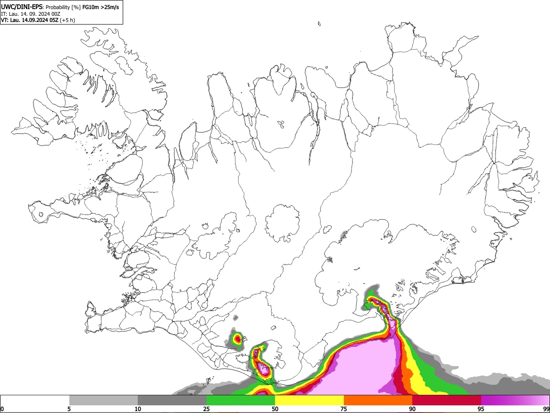The image size is (550, 413).
Task: Click the light gray 5-10 legend swatch
Action: pos(103,400)
